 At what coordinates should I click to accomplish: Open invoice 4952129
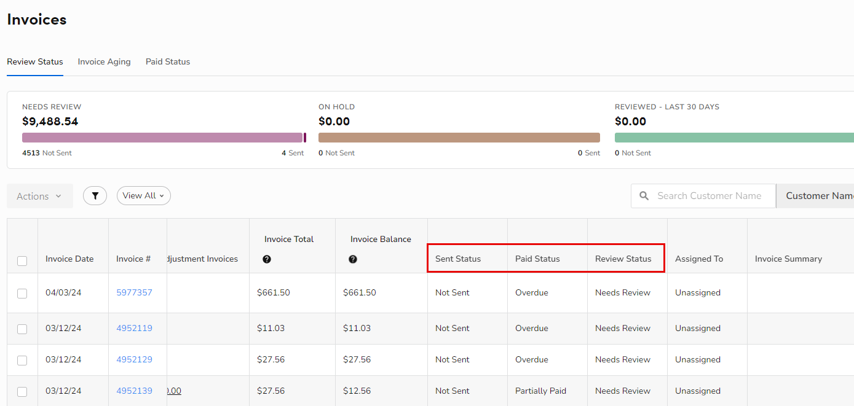coord(134,359)
